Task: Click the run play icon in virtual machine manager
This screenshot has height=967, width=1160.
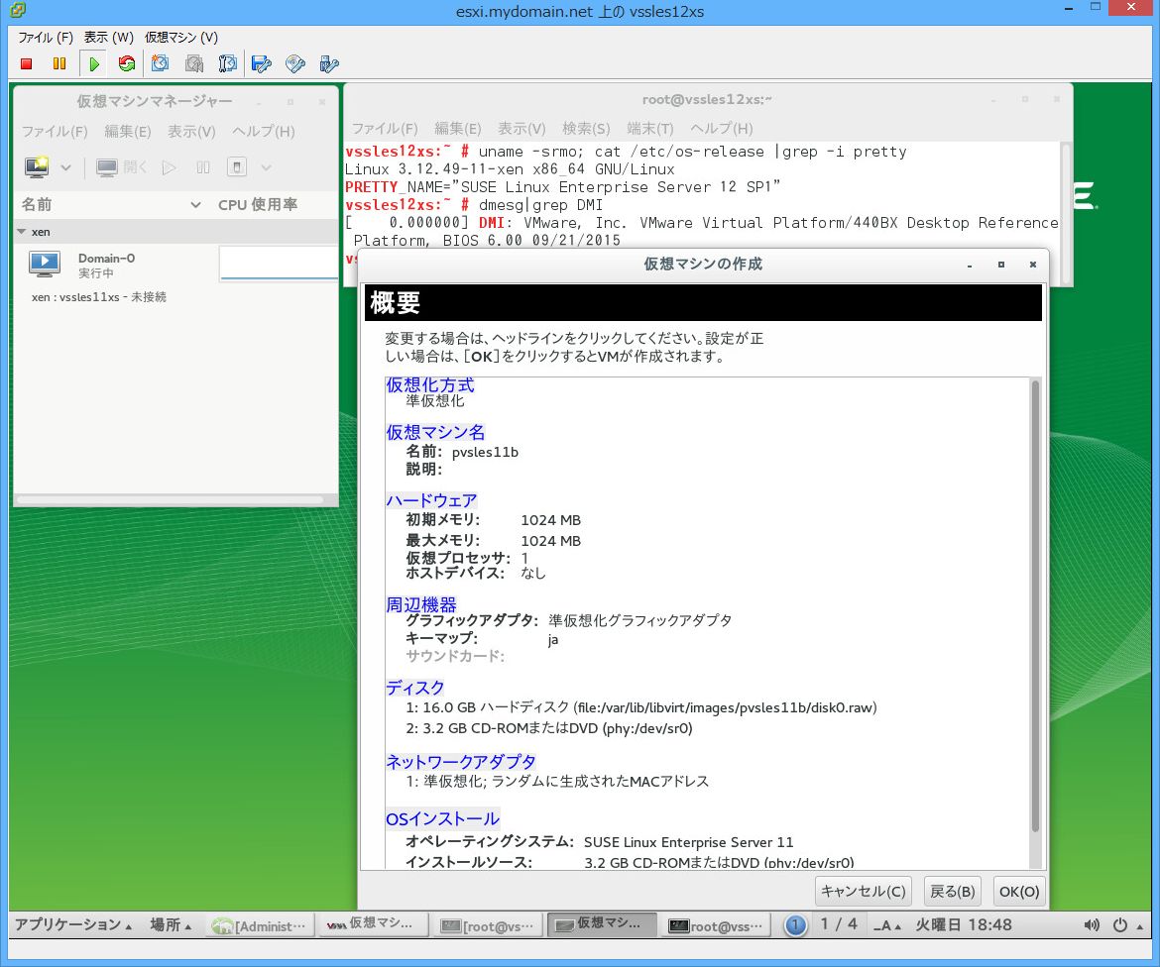Action: click(x=170, y=167)
